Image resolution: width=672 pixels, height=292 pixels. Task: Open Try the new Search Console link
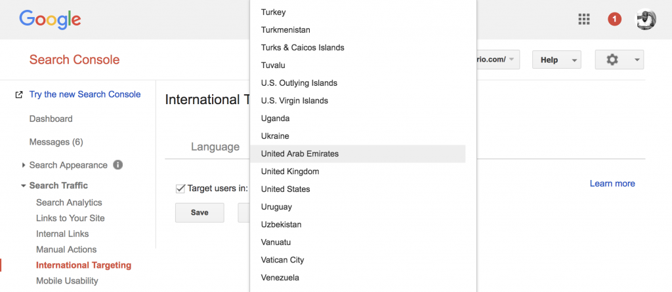(x=85, y=94)
